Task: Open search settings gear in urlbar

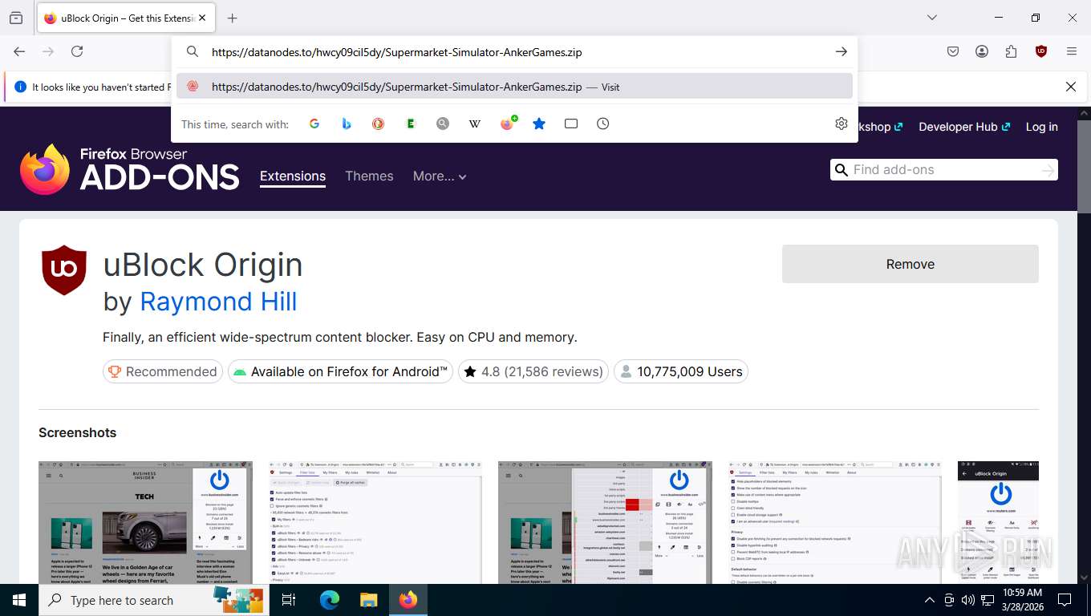Action: [x=841, y=124]
